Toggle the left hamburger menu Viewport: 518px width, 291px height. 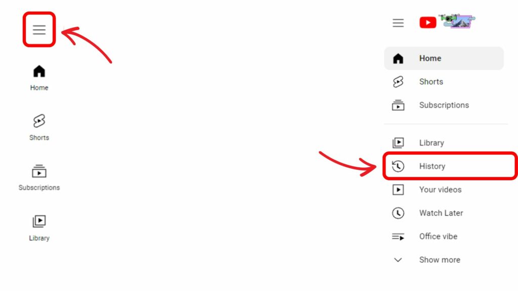pos(39,29)
